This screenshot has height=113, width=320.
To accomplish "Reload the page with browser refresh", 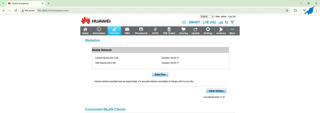I will click(x=16, y=10).
